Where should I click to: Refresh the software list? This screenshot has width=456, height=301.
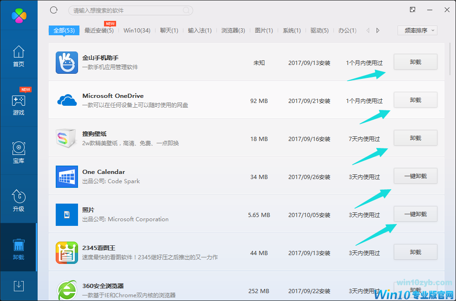point(53,10)
